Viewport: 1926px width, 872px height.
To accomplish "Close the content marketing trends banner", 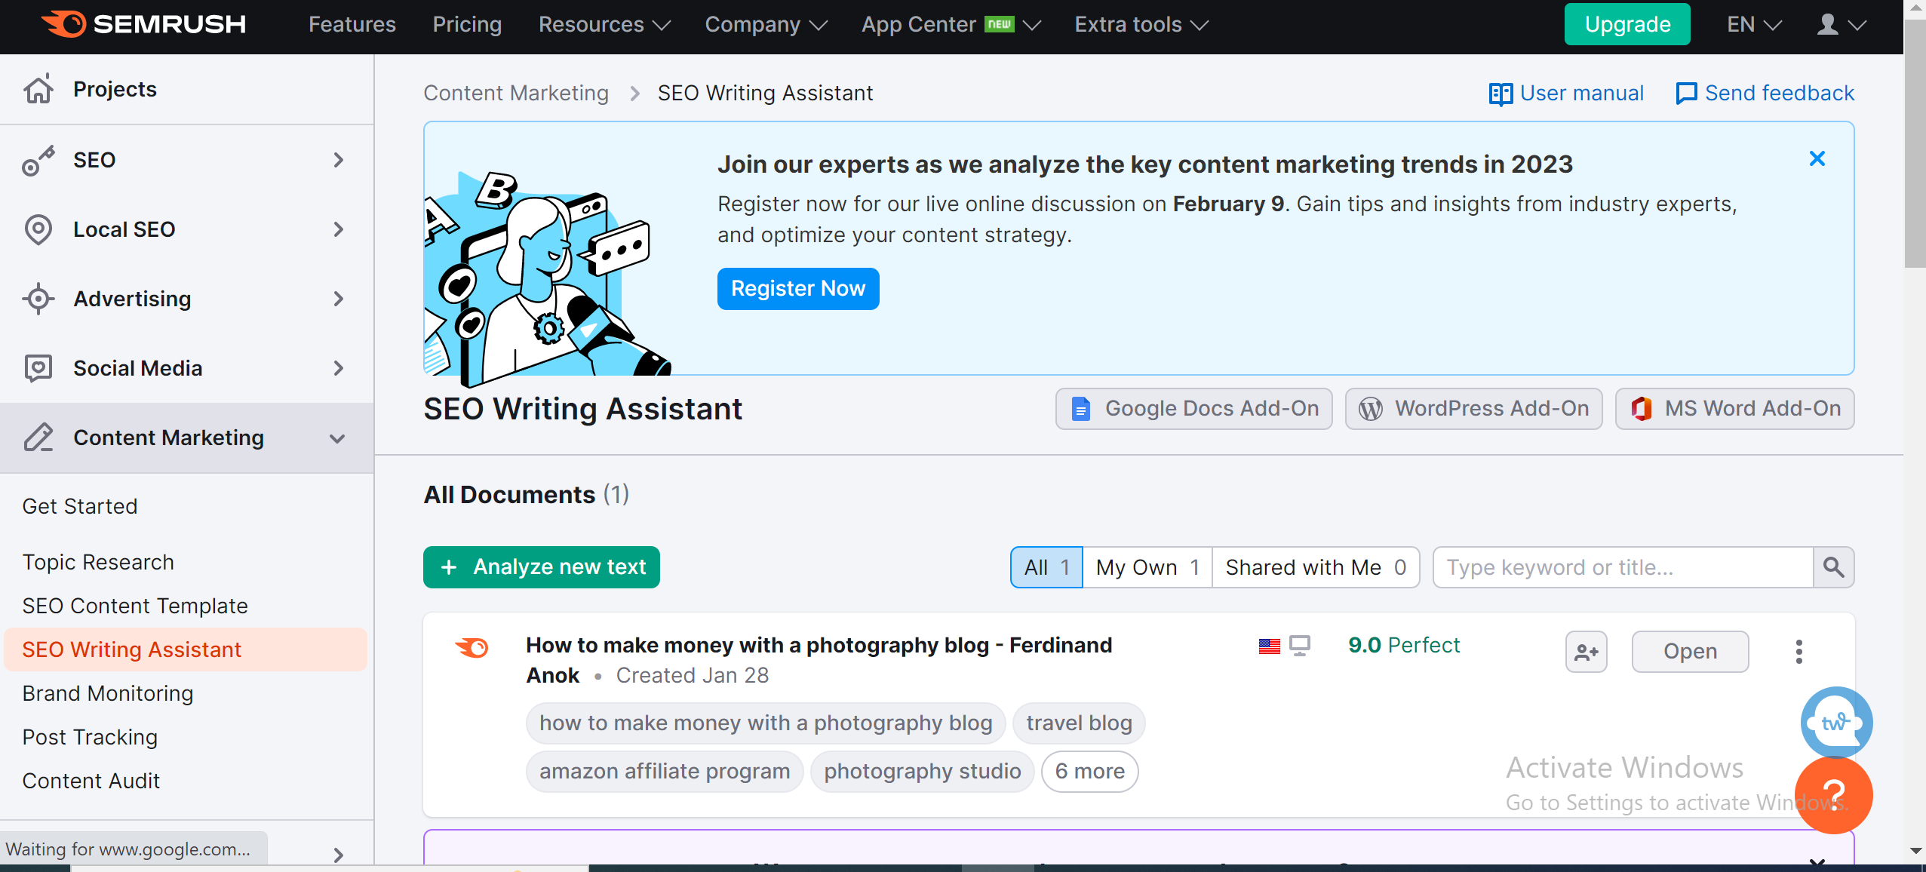I will coord(1817,158).
